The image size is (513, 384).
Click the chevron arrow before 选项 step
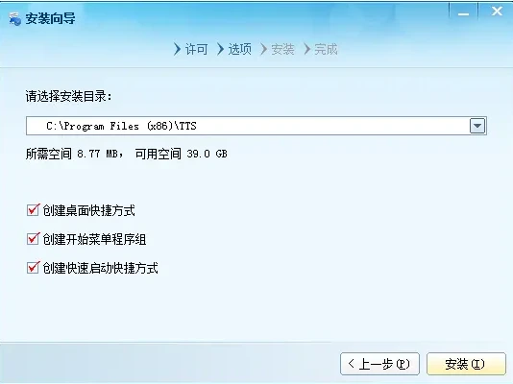pos(221,49)
